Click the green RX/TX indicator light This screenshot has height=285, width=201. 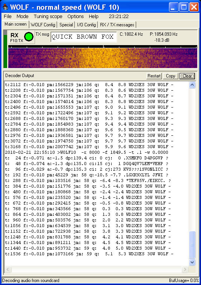pyautogui.click(x=29, y=37)
